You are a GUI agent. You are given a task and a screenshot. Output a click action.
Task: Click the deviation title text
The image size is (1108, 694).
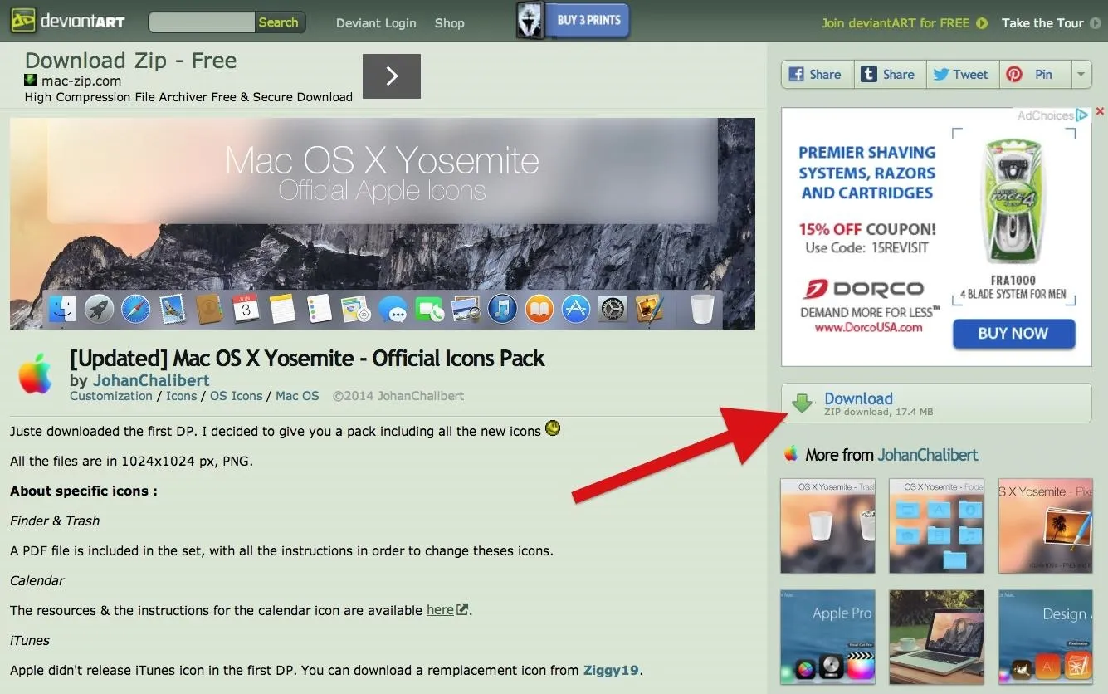coord(307,359)
